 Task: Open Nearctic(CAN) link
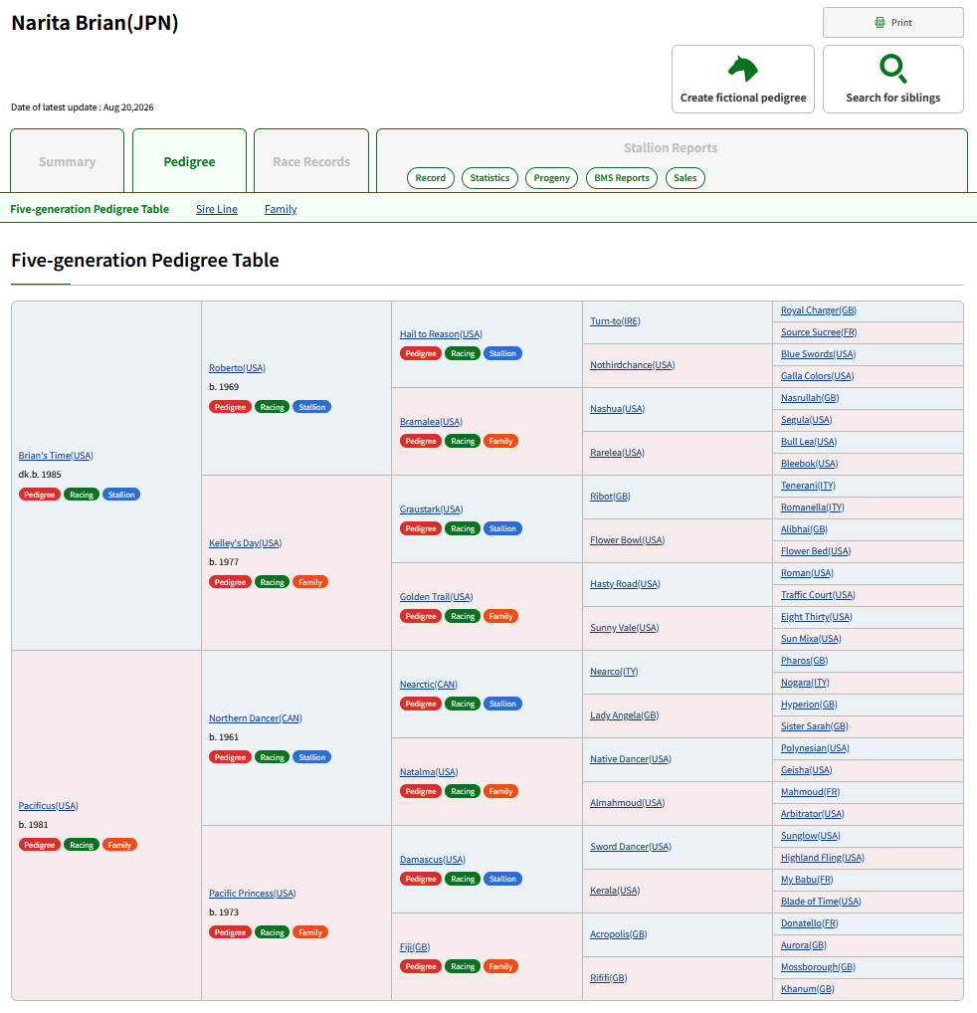coord(428,685)
